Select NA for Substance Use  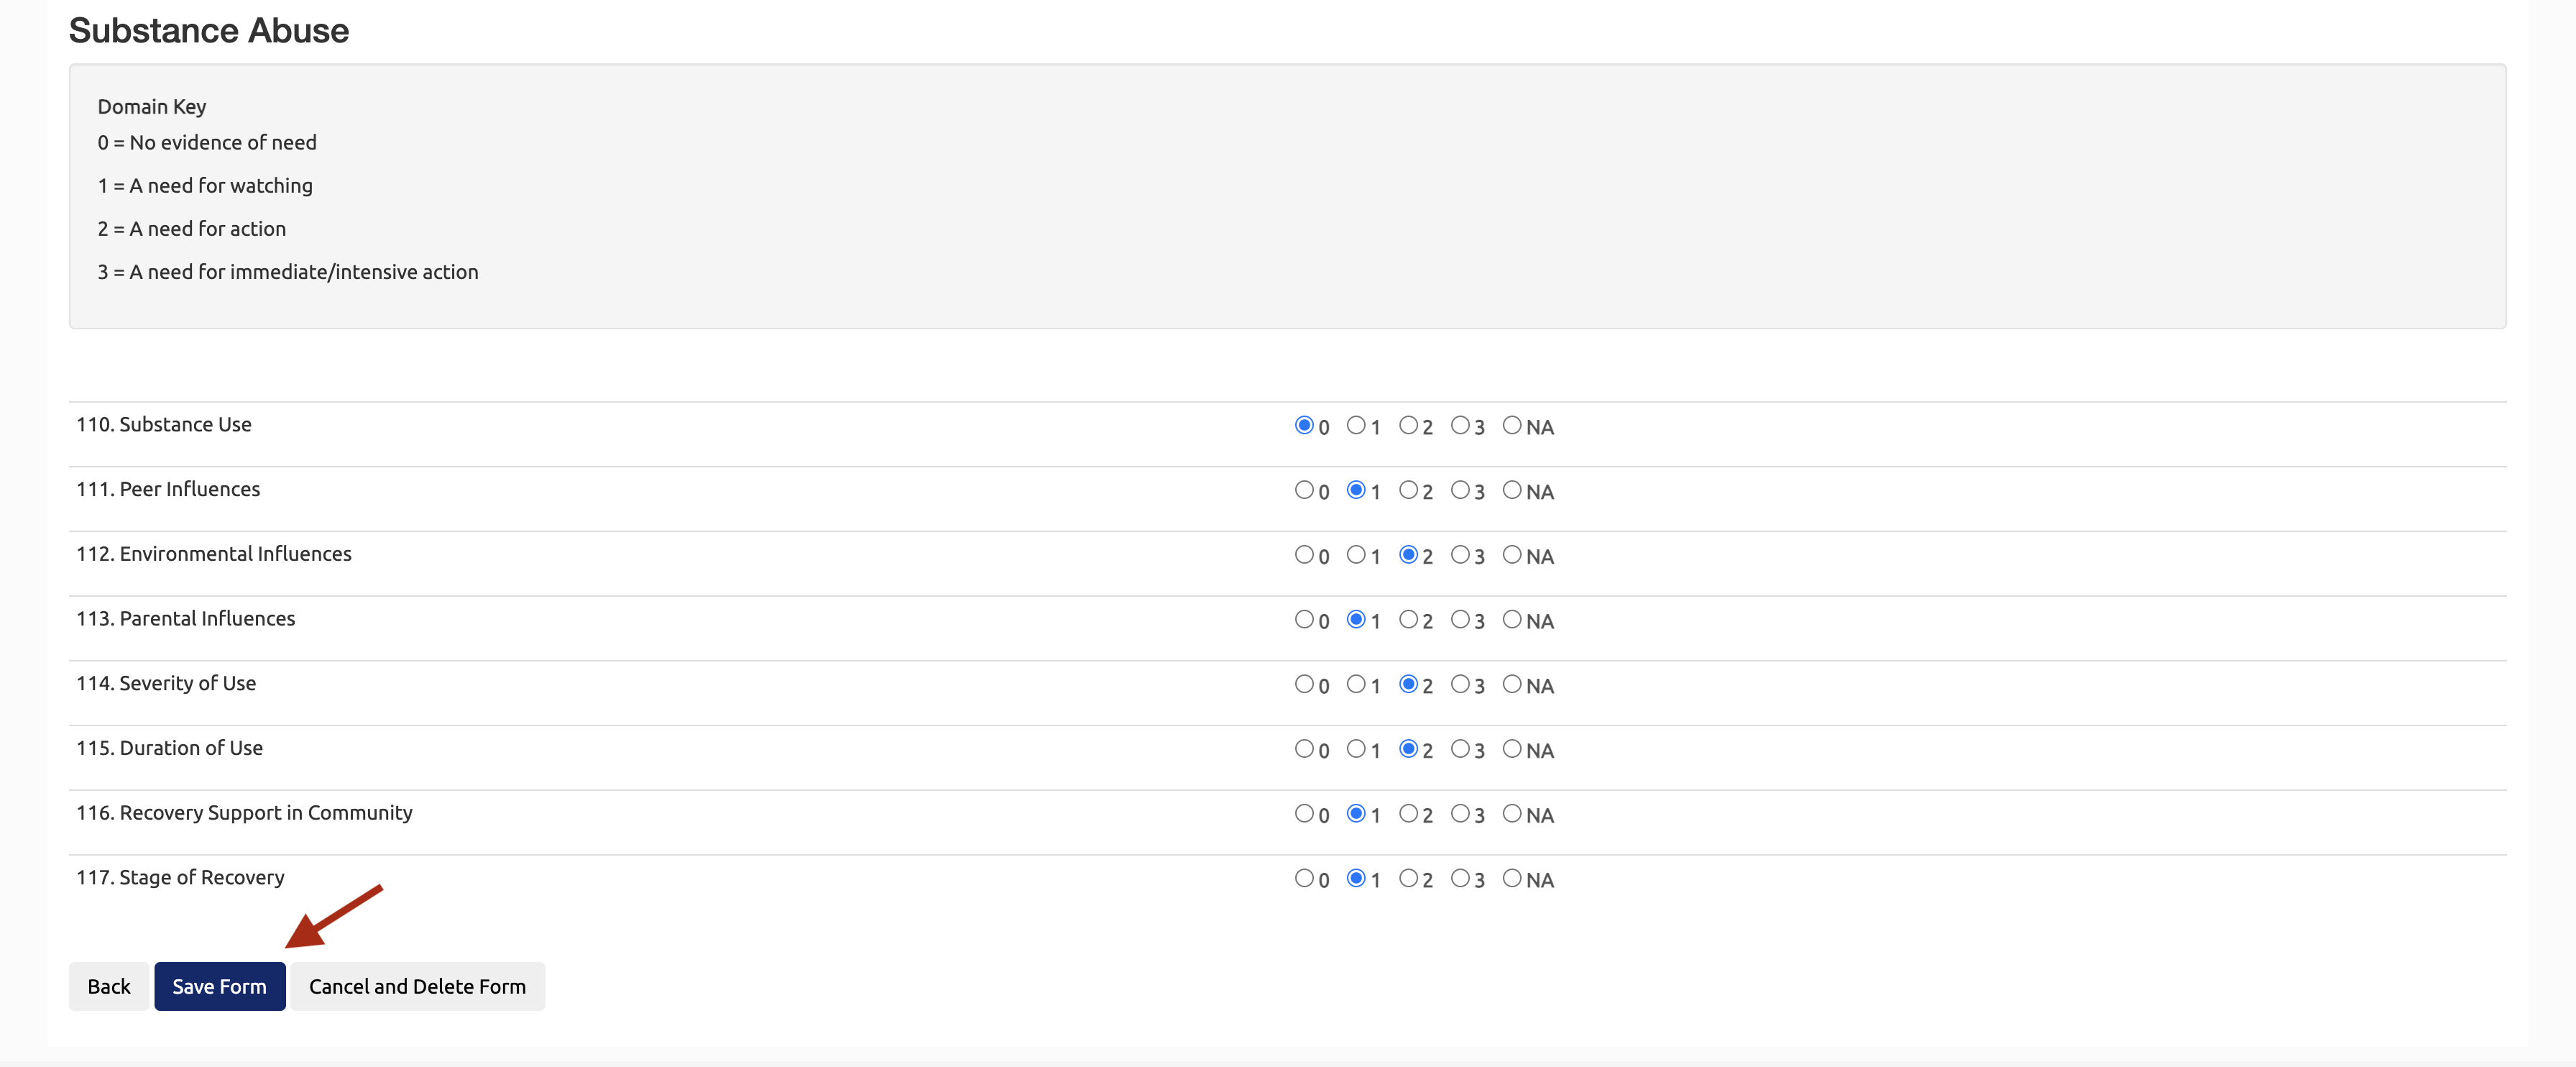(1512, 425)
